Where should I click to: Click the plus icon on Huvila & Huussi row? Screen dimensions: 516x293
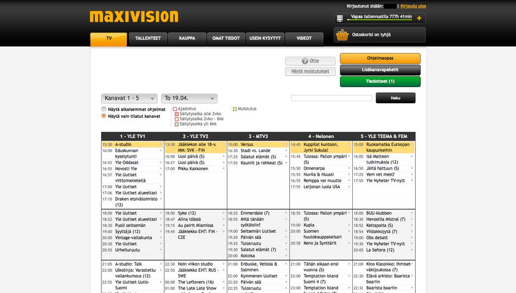tap(349, 175)
